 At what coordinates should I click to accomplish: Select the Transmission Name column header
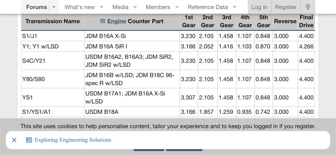pos(52,21)
